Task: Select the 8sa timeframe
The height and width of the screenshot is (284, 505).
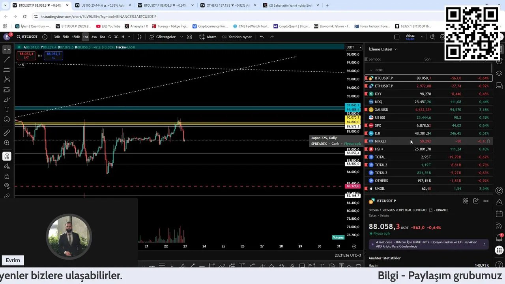Action: click(x=103, y=37)
